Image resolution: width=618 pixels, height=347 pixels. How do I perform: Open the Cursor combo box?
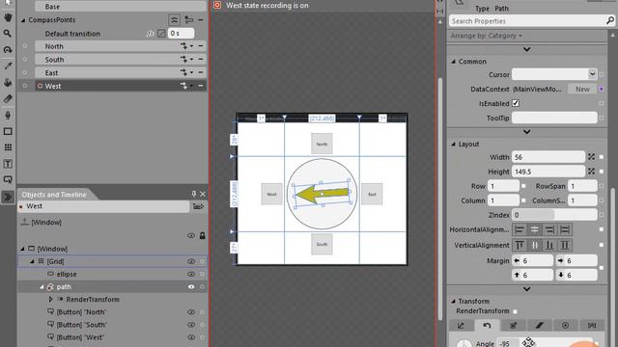(554, 74)
